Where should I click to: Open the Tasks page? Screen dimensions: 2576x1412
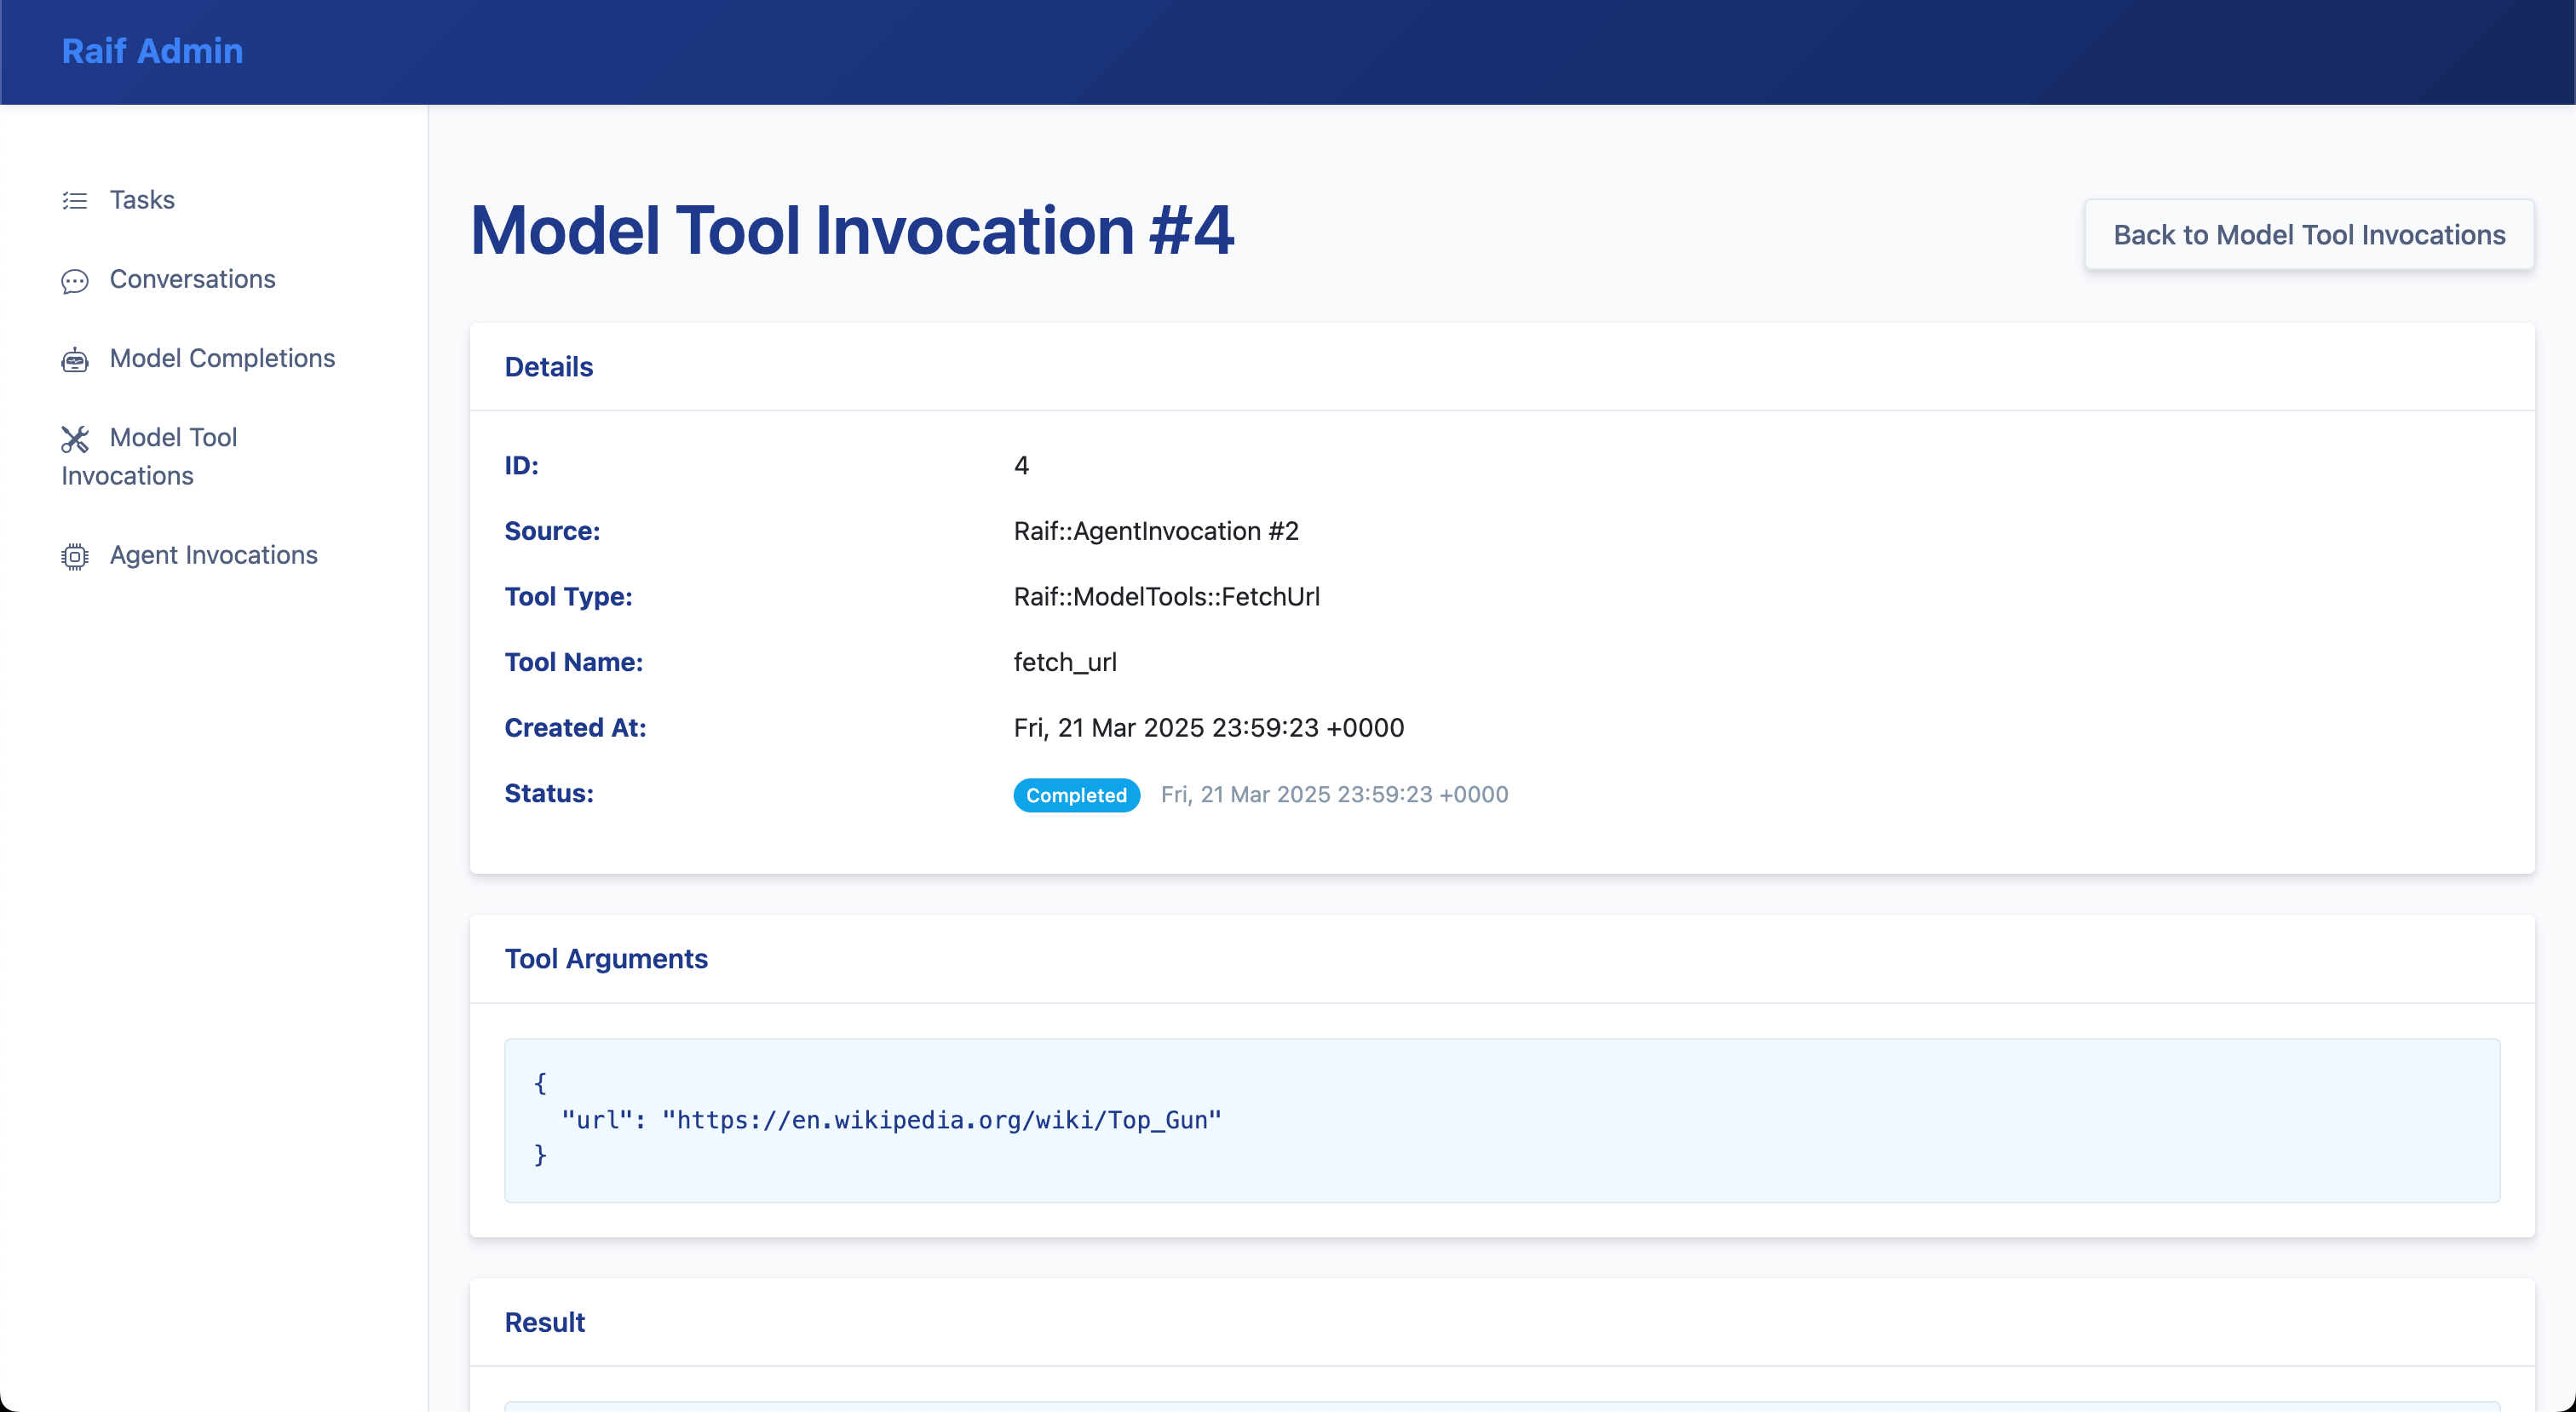coord(142,200)
